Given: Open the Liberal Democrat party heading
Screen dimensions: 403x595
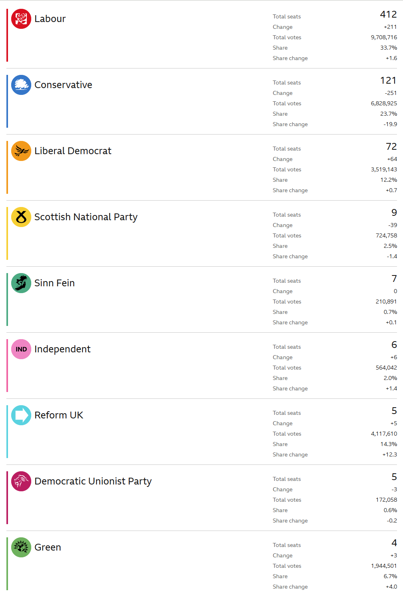Looking at the screenshot, I should [73, 151].
